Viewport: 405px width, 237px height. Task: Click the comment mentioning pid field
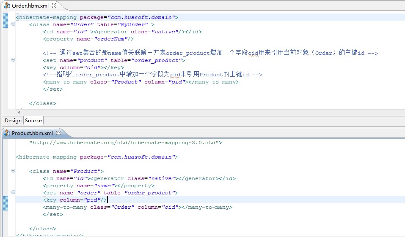tap(152, 74)
